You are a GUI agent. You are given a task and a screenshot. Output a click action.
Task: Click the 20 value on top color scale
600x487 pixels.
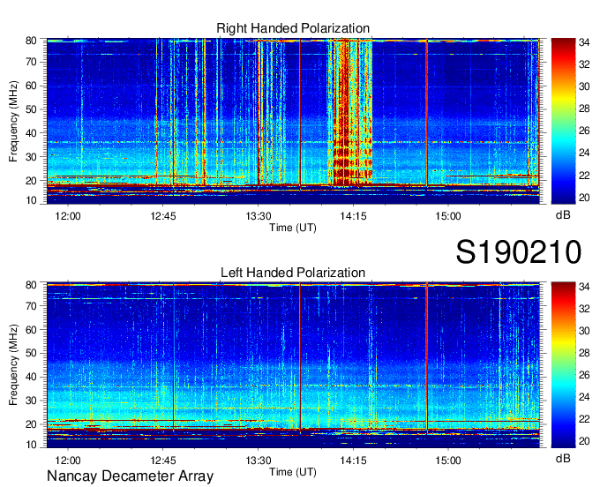pyautogui.click(x=584, y=198)
